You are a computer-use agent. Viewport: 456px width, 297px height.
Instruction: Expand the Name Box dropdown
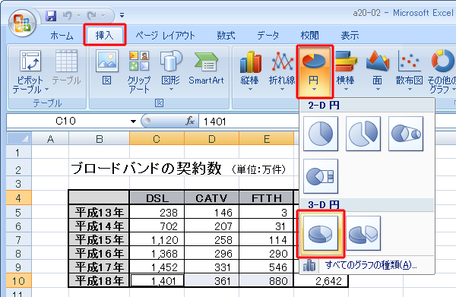coord(133,122)
